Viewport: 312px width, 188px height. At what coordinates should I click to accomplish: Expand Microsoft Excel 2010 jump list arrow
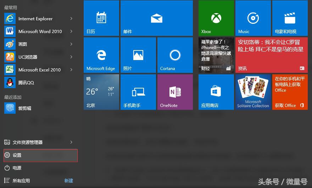click(x=71, y=70)
